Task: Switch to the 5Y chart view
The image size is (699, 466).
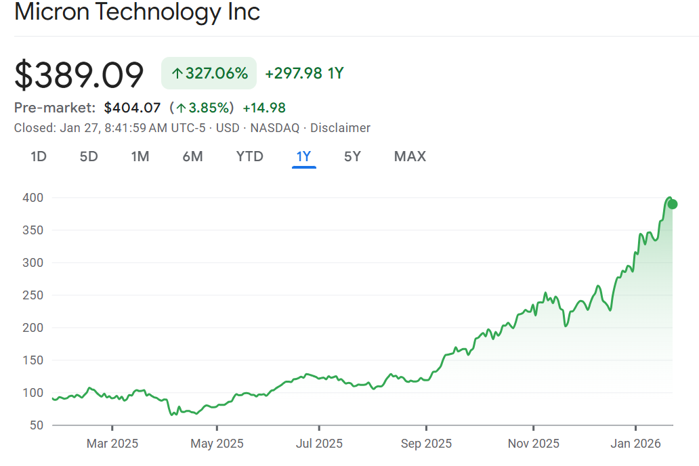Action: coord(352,156)
